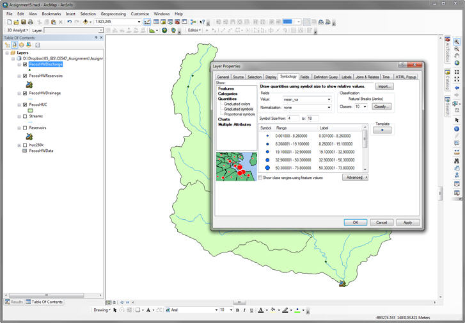This screenshot has height=323, width=465.
Task: Open the Search window toolbar icon
Action: (170, 22)
